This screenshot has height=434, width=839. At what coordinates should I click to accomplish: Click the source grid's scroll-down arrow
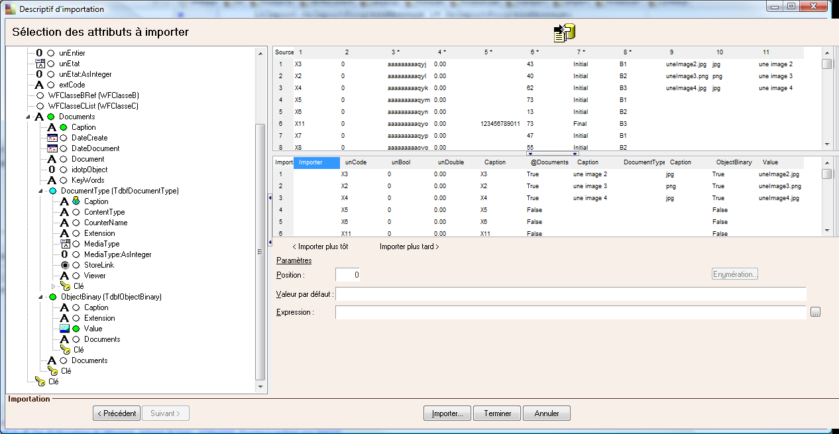click(x=826, y=144)
